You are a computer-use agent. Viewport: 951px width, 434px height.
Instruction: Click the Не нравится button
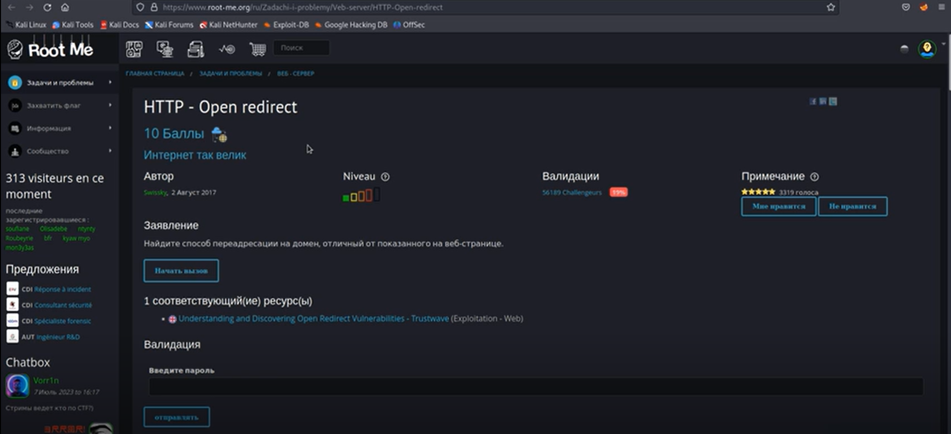(x=853, y=207)
